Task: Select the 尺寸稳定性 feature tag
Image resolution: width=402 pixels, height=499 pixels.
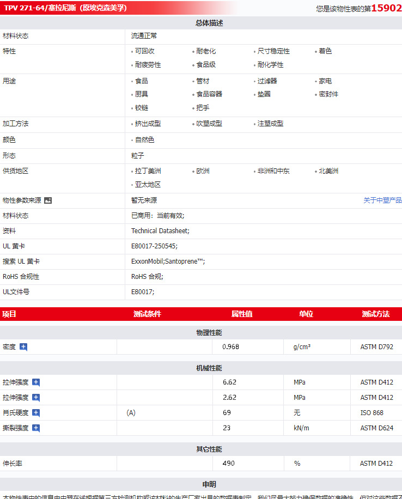Action: [273, 51]
